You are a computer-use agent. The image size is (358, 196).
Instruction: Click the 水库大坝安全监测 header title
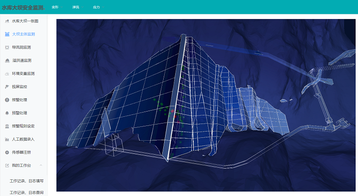[x=23, y=7]
